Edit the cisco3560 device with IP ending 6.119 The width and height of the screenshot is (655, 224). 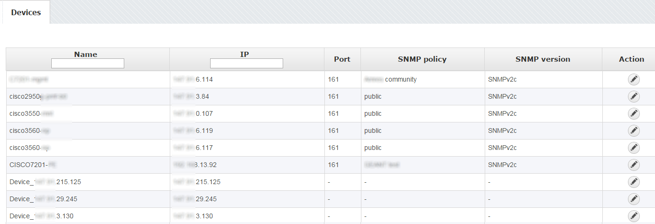[x=634, y=131]
